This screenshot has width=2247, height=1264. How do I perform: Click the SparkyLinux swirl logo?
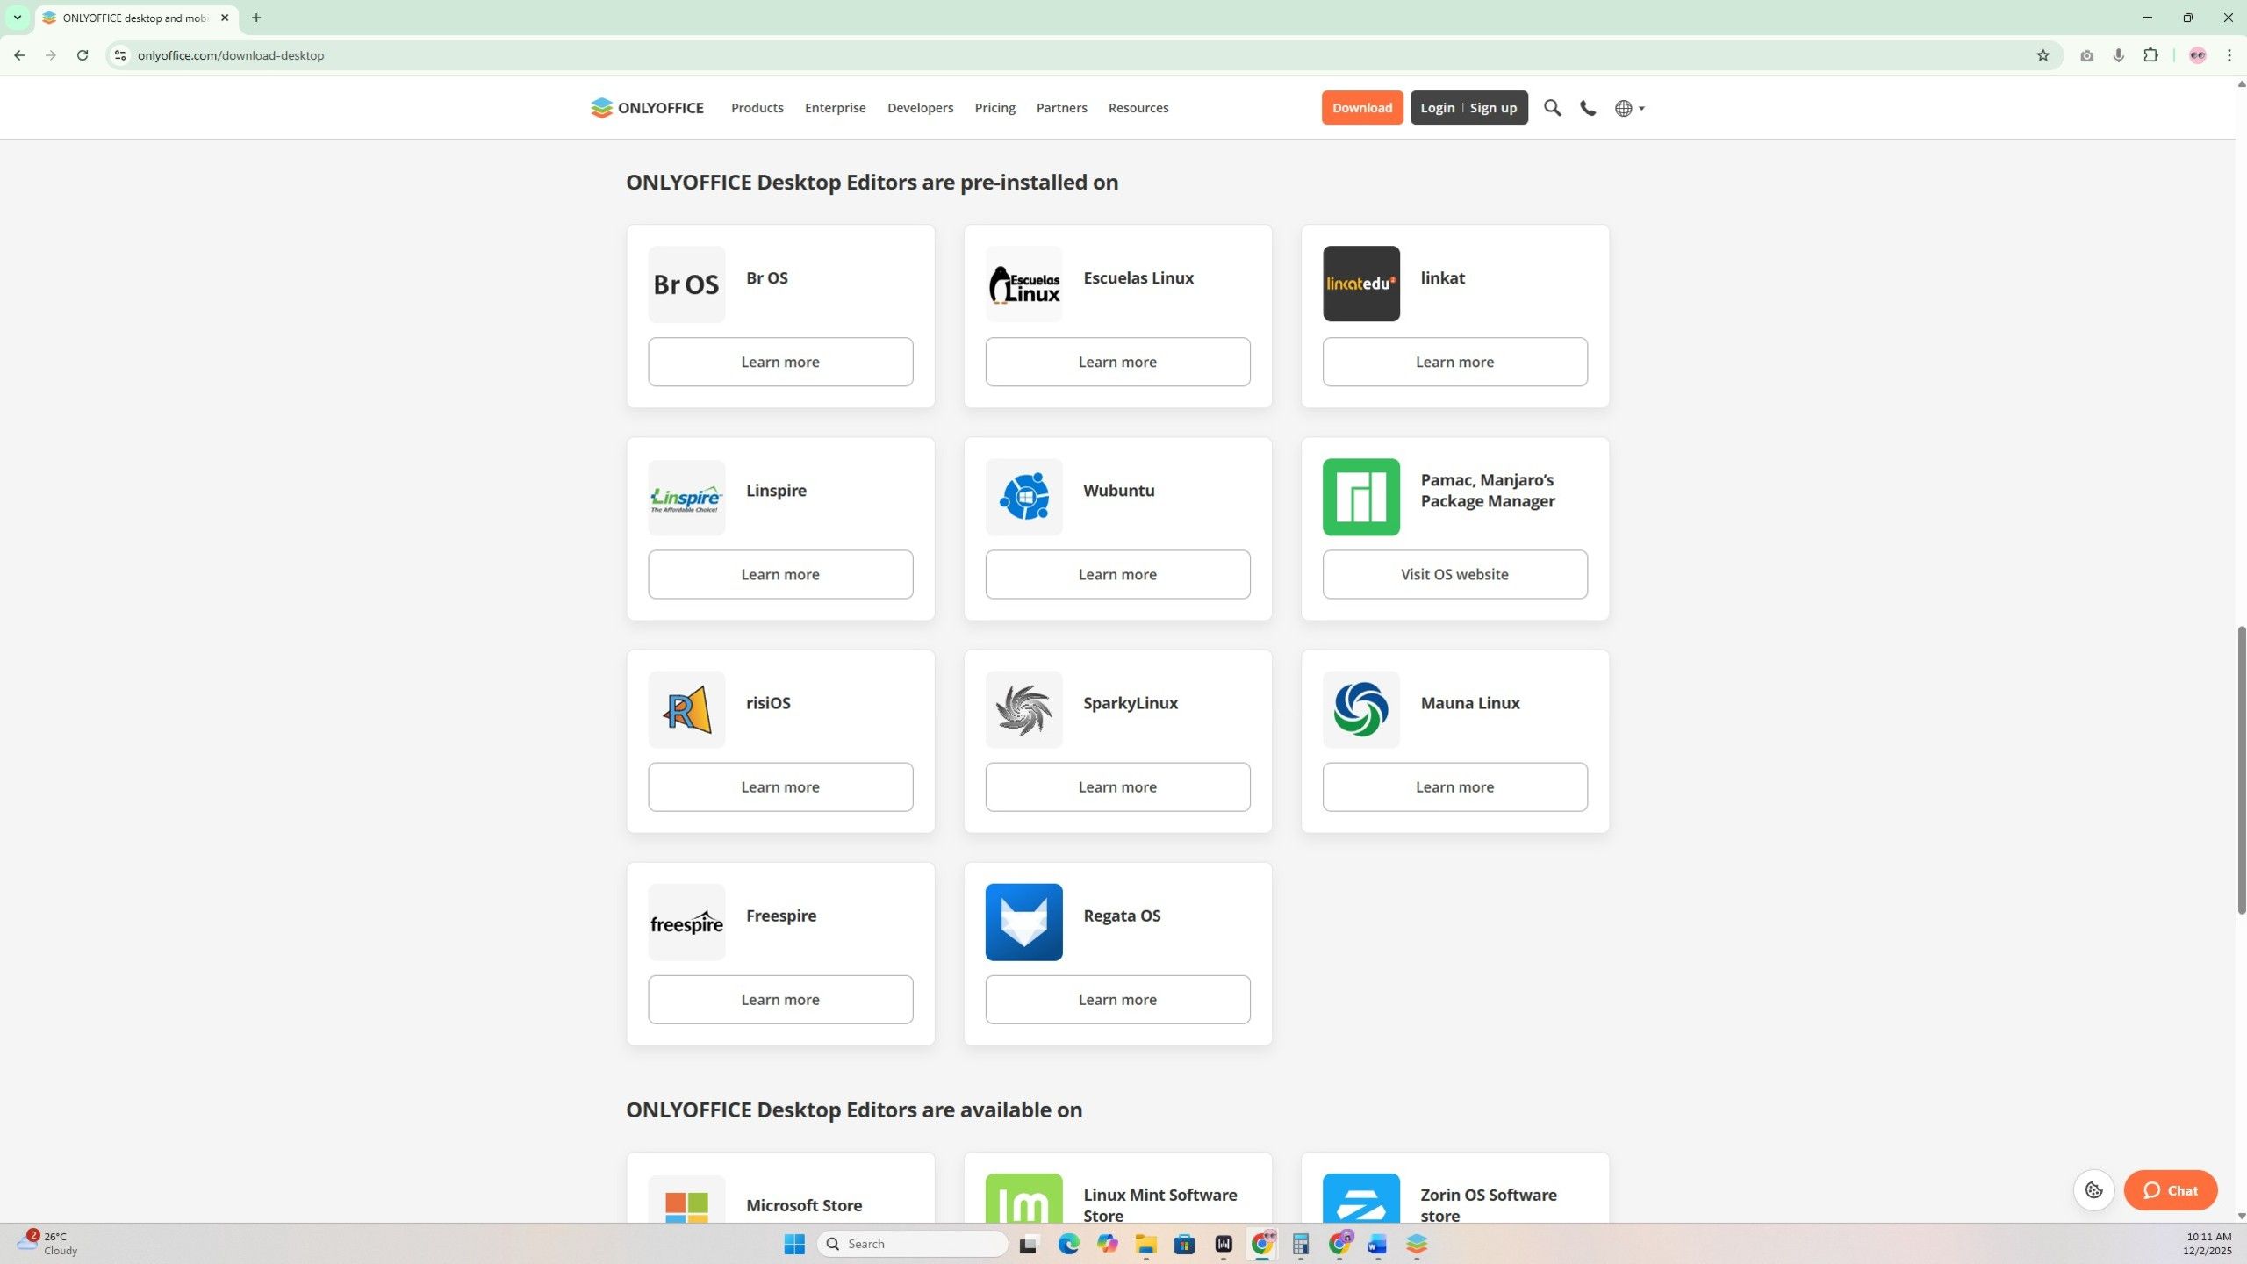1023,709
